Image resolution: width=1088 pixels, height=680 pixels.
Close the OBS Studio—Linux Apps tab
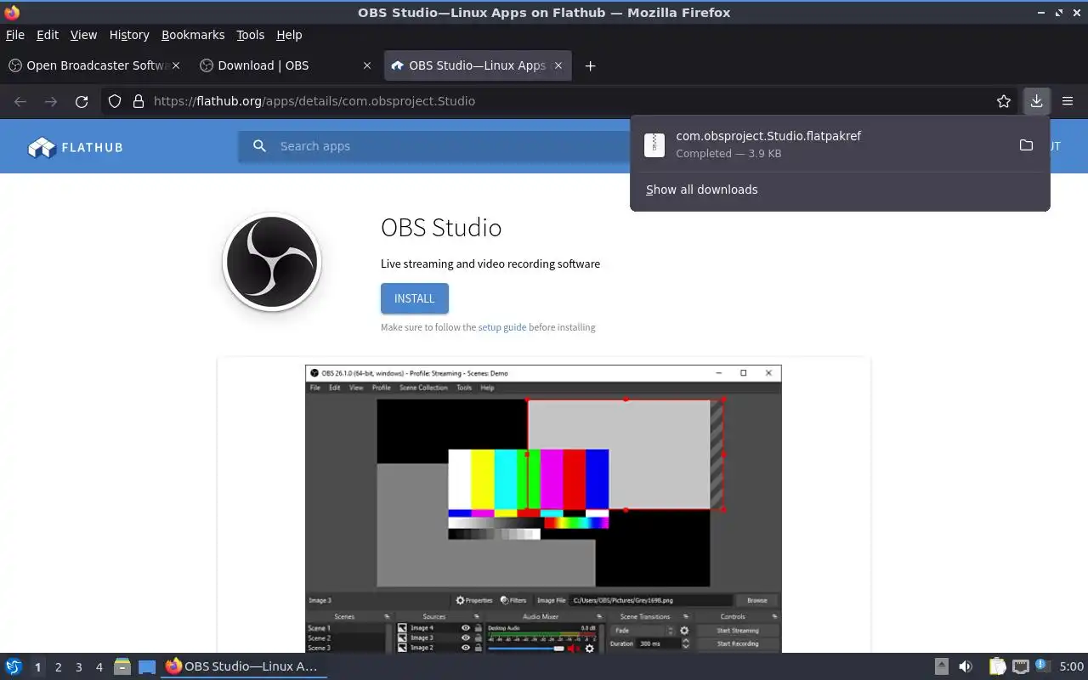[x=558, y=65]
